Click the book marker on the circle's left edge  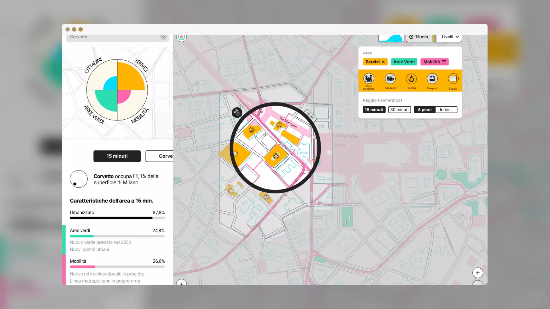(x=235, y=153)
